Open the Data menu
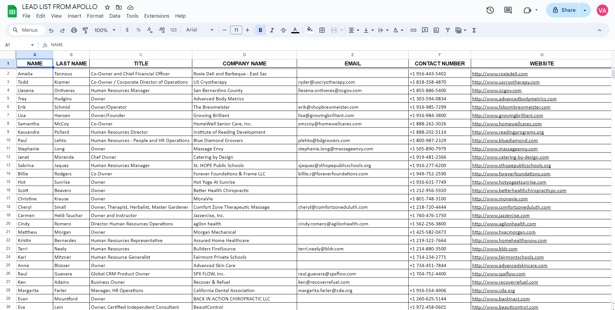The image size is (615, 310). coord(115,16)
